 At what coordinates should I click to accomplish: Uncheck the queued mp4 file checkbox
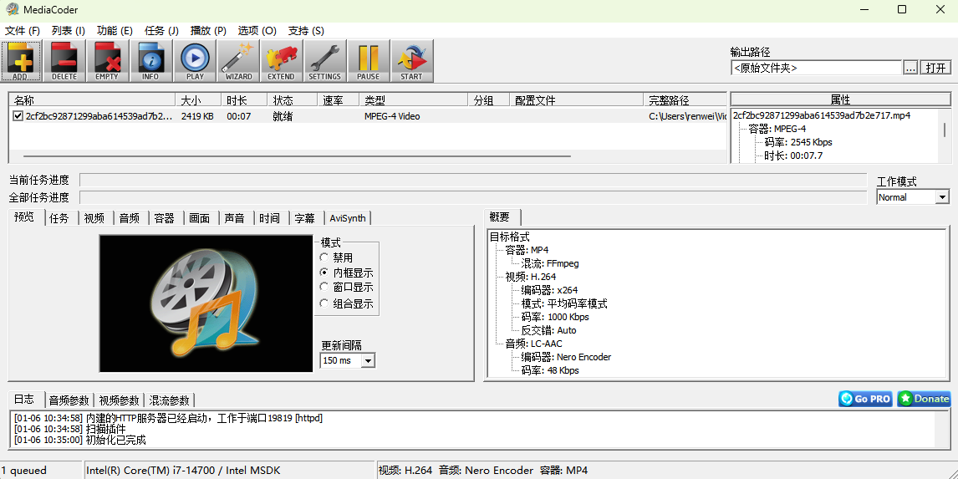tap(18, 116)
